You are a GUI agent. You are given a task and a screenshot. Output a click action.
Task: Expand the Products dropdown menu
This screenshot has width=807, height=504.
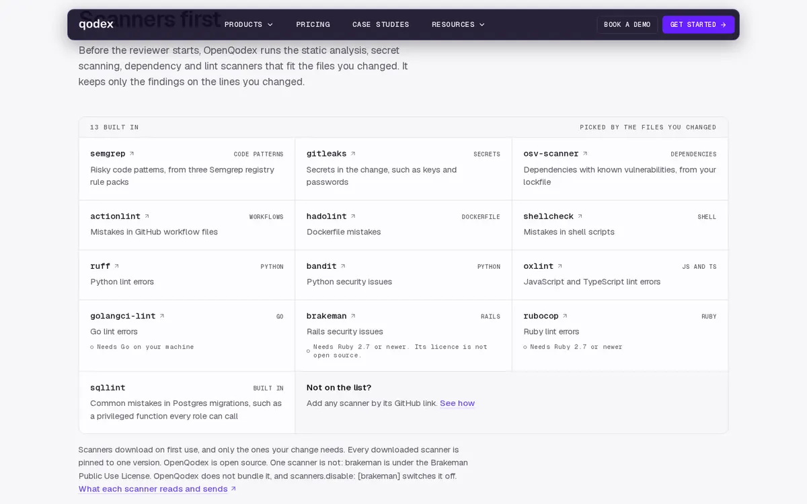pyautogui.click(x=249, y=24)
